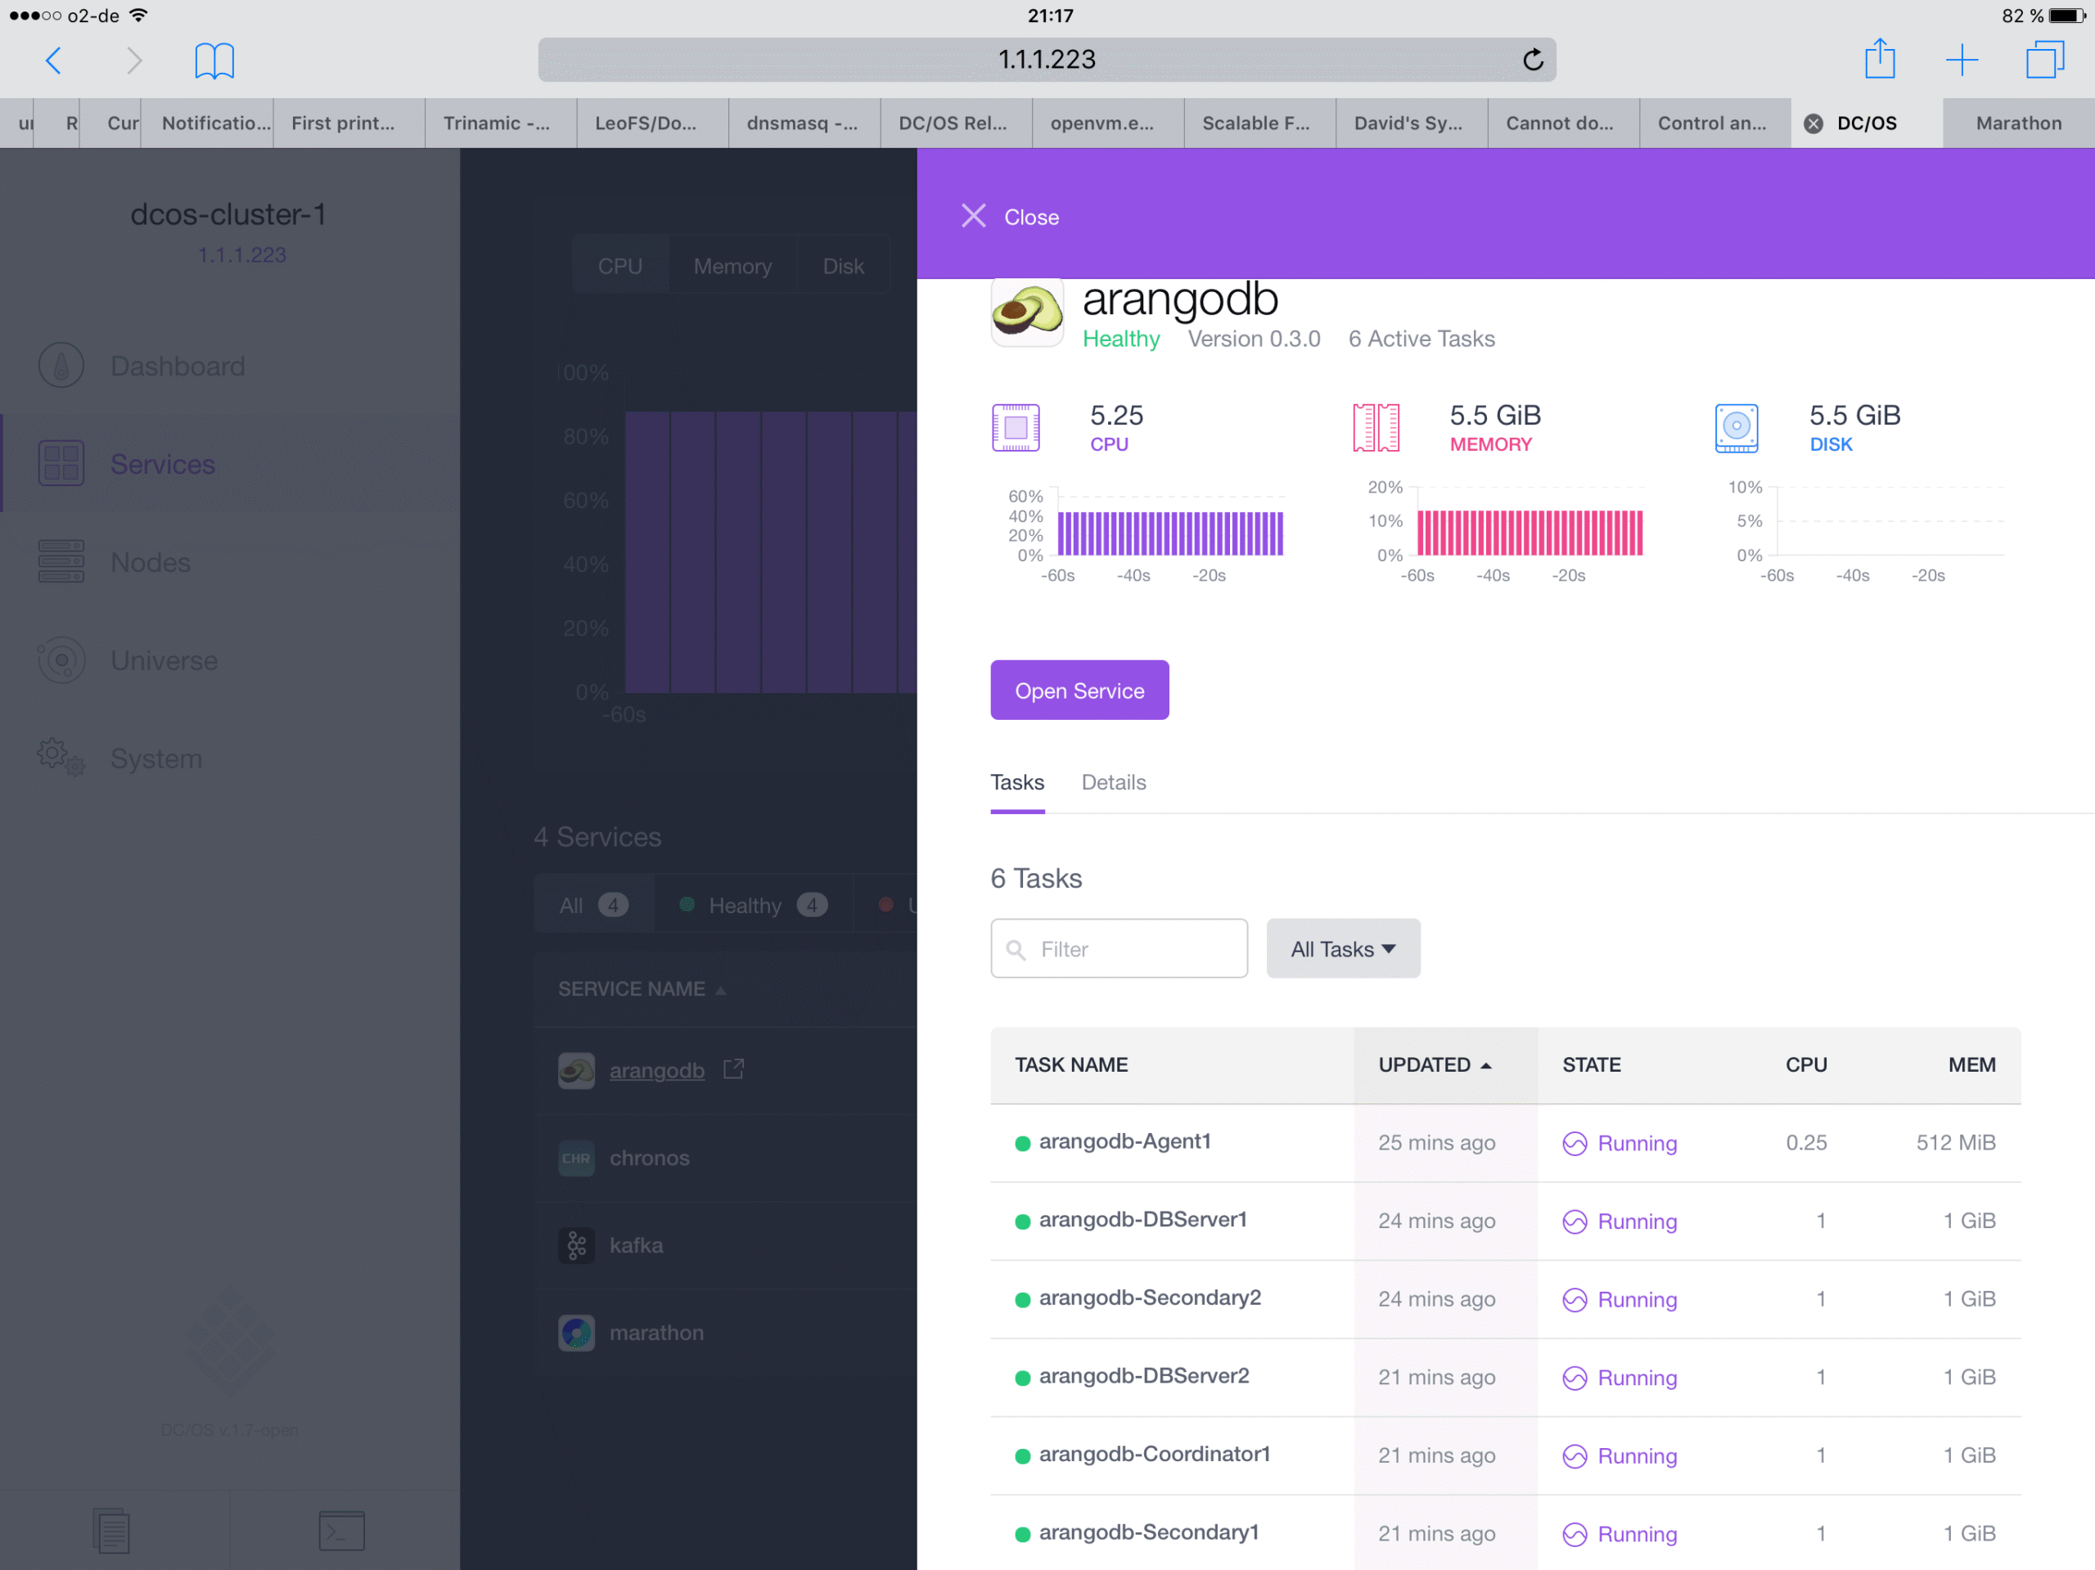The image size is (2095, 1570).
Task: Click the CPU chip icon
Action: coord(1016,427)
